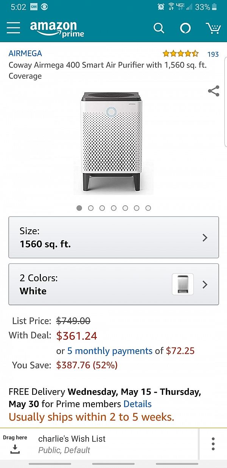Open the shopping cart
This screenshot has height=468, width=227.
coord(213,28)
